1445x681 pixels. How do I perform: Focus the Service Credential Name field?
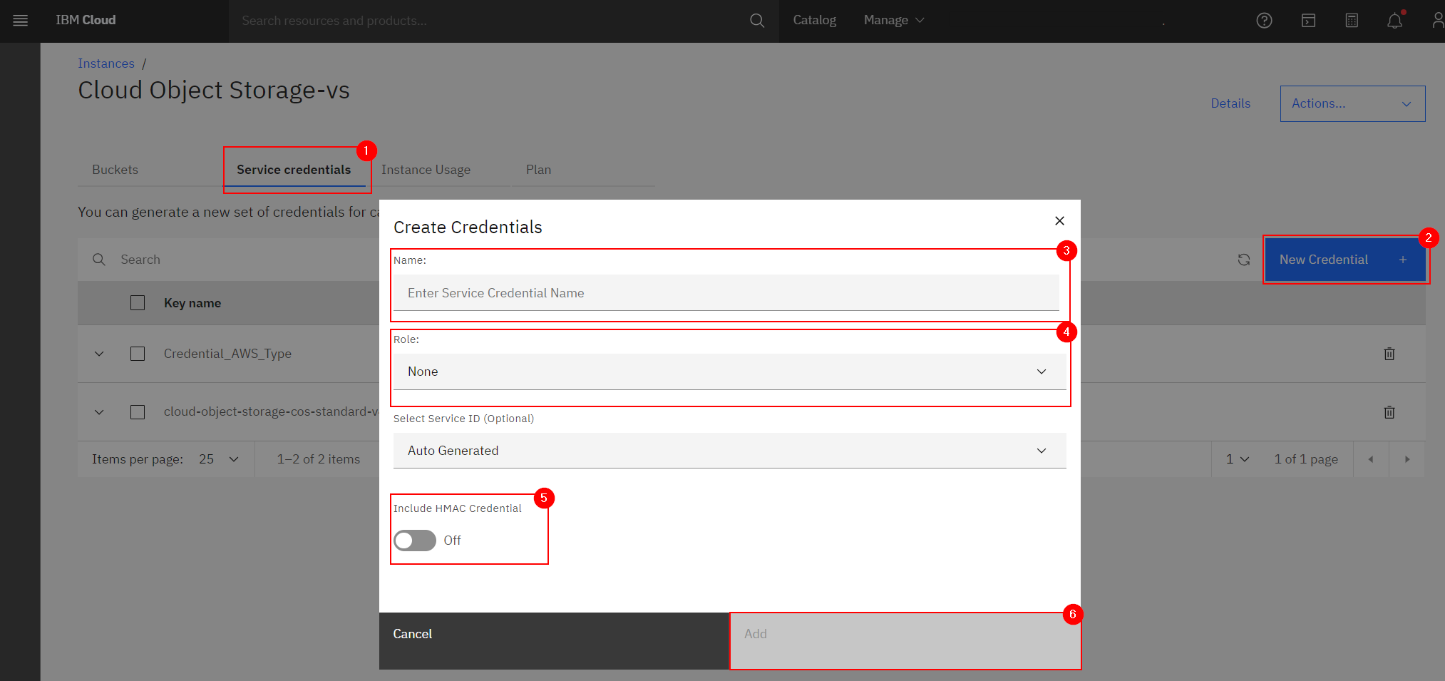[726, 293]
